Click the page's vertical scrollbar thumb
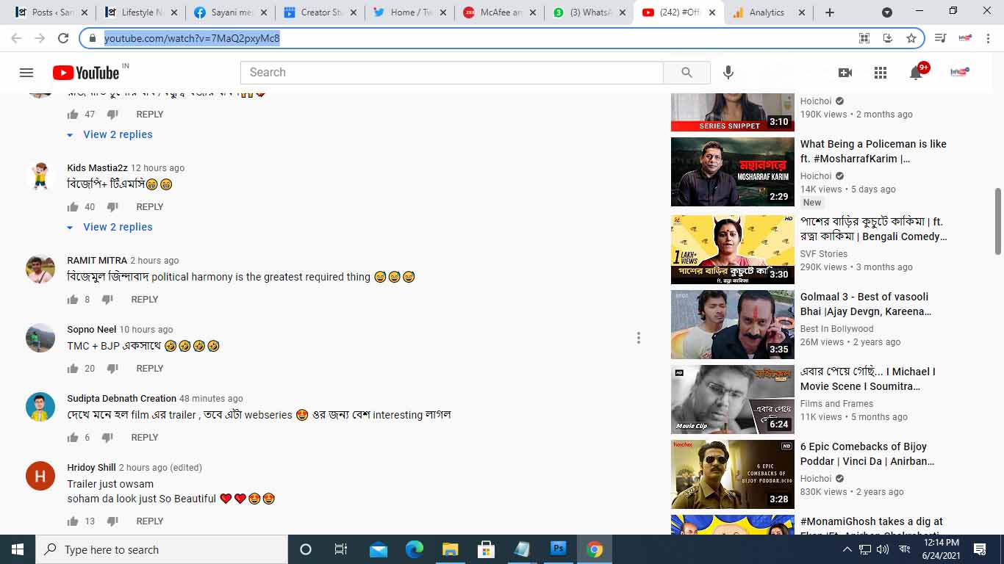This screenshot has width=1004, height=564. coord(997,222)
